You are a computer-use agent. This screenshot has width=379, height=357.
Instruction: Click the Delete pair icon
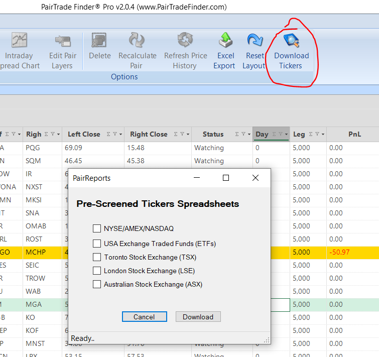tap(99, 40)
